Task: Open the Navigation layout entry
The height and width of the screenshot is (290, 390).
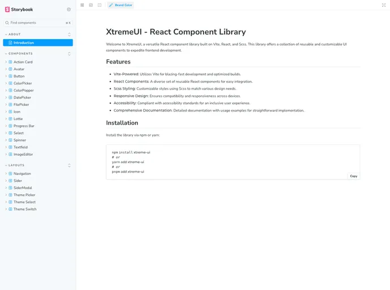Action: coord(22,173)
